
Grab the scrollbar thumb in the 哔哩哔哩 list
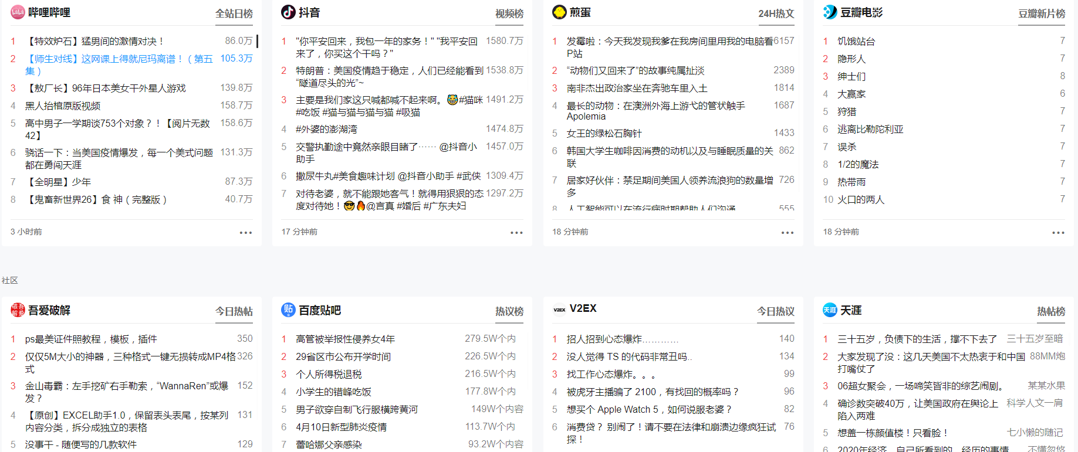(x=257, y=41)
